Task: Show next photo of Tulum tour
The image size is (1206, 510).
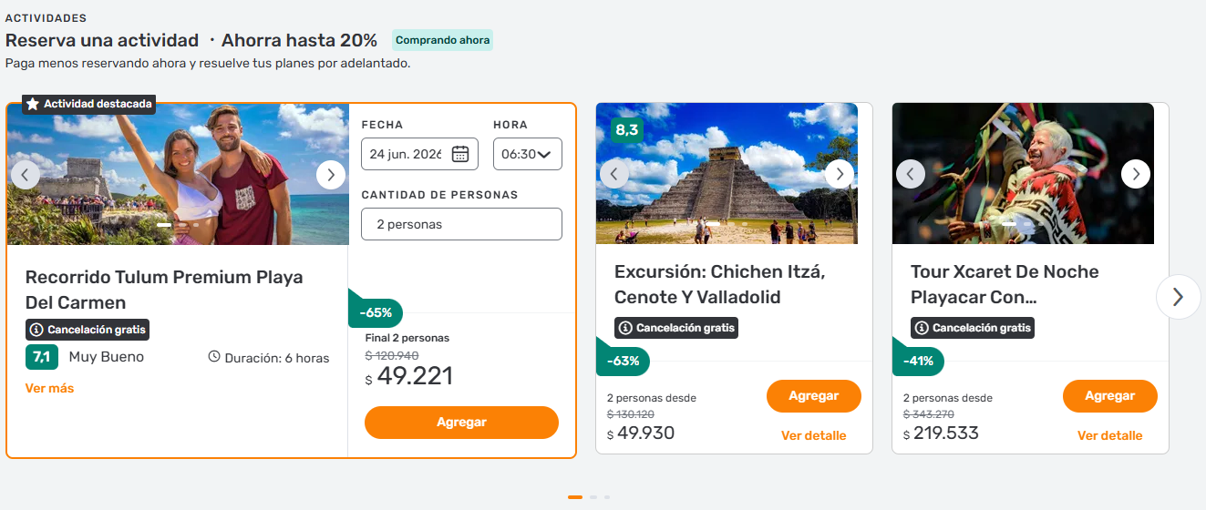Action: tap(331, 175)
